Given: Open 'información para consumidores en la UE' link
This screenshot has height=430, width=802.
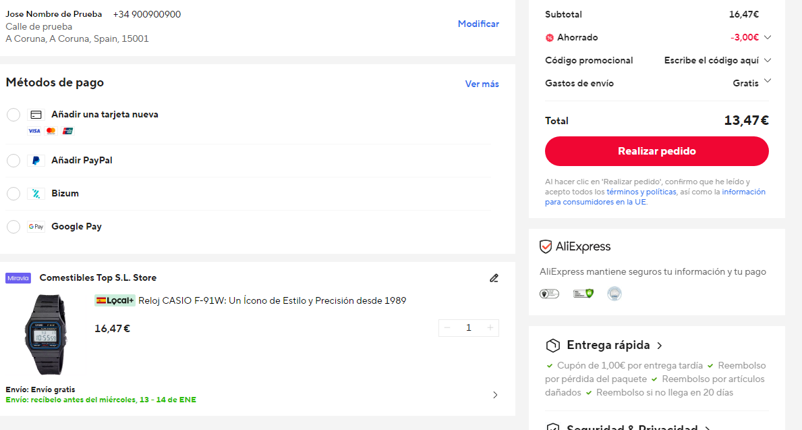Looking at the screenshot, I should point(655,197).
